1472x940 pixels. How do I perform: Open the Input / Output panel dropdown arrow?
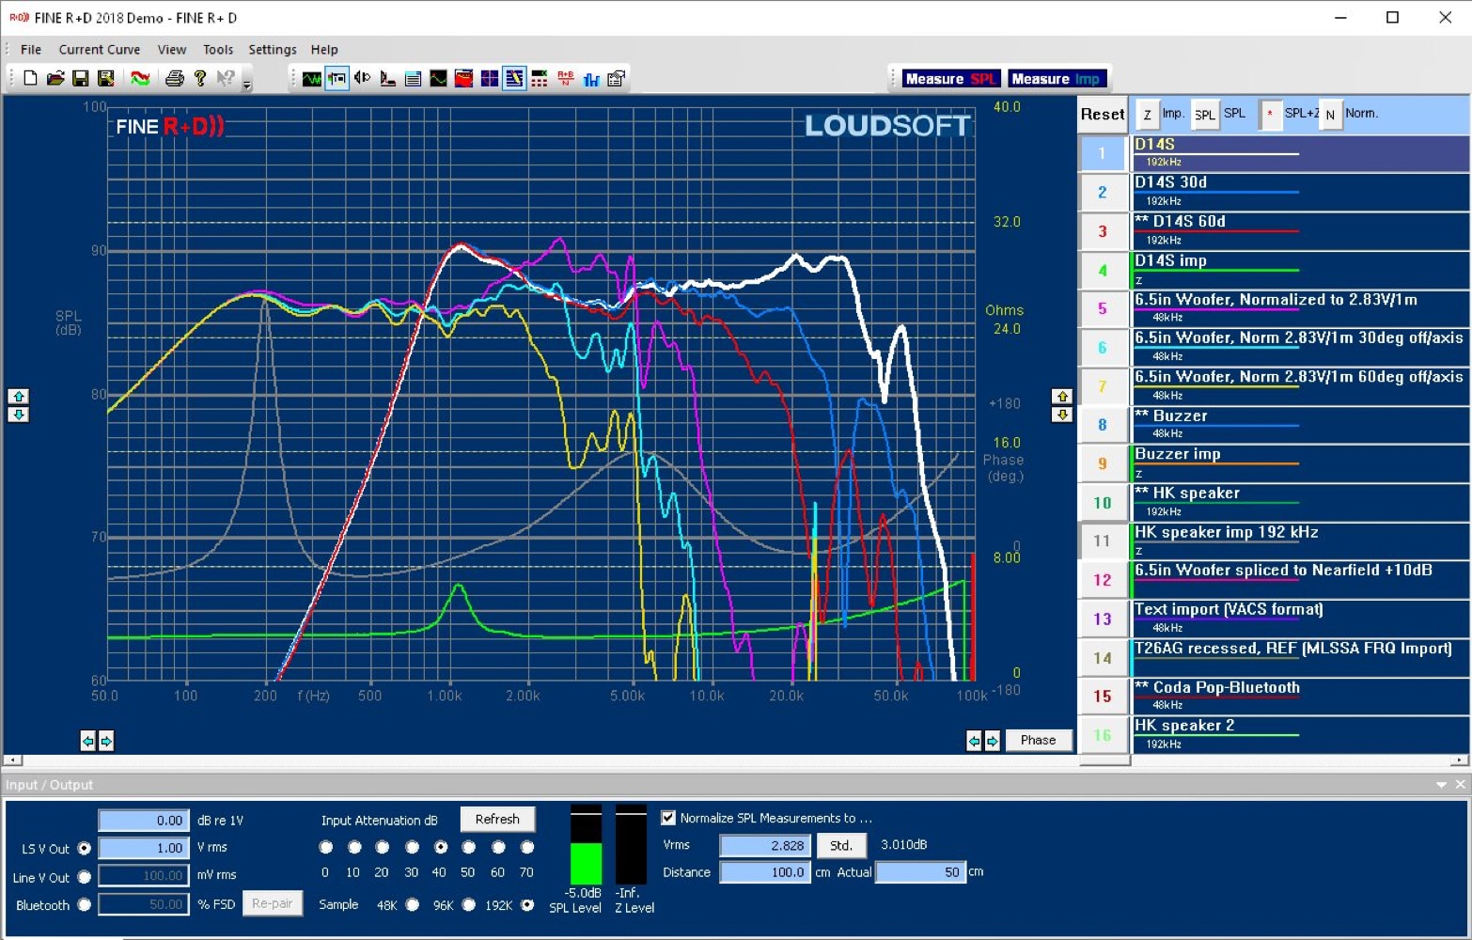[1441, 785]
